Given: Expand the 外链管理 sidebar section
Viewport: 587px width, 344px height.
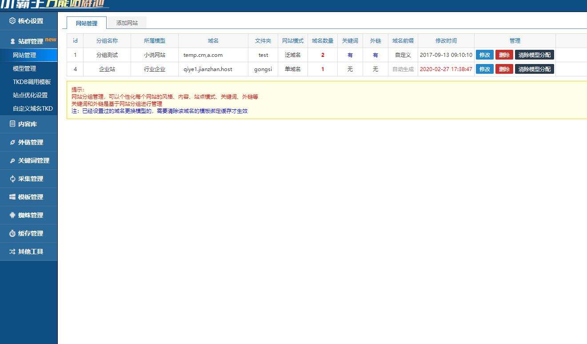Looking at the screenshot, I should (28, 142).
